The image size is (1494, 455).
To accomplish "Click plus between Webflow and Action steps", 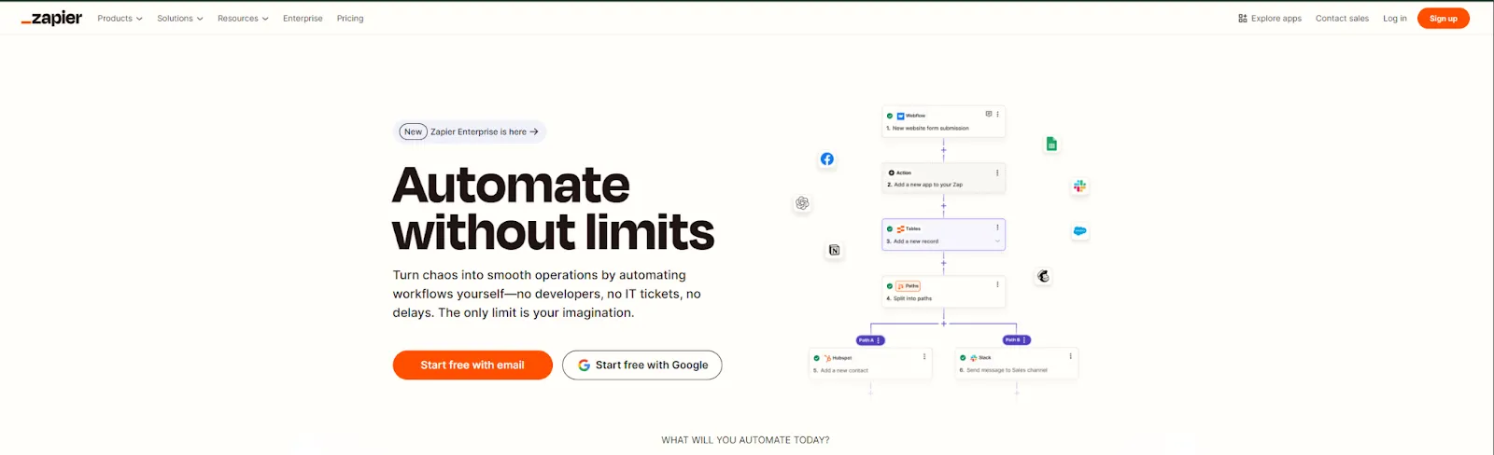I will pos(943,150).
